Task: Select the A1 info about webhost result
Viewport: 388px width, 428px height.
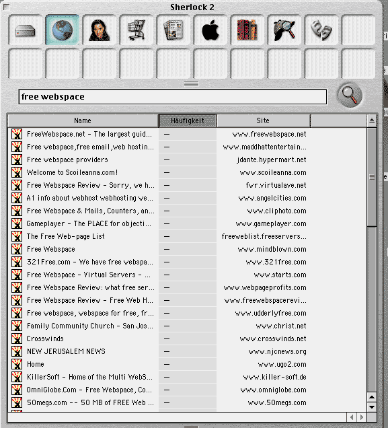Action: click(89, 198)
